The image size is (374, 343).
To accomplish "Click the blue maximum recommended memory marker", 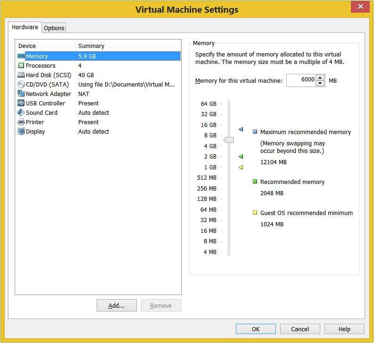I will (241, 129).
